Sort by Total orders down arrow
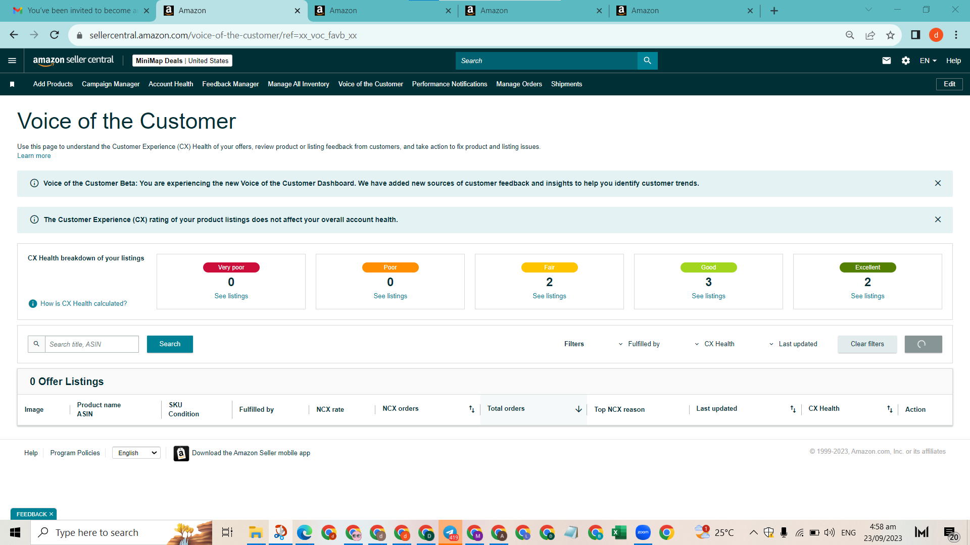Screen dimensions: 970x545 click(x=578, y=409)
